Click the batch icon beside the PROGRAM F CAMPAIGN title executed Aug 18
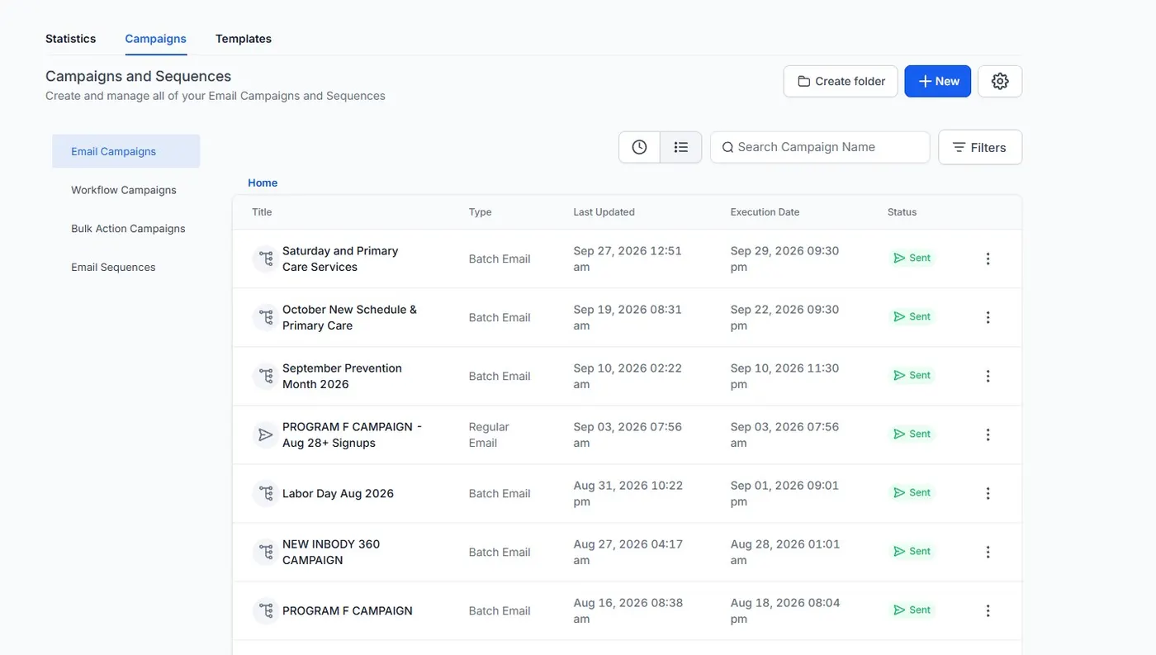Image resolution: width=1156 pixels, height=655 pixels. (x=265, y=610)
